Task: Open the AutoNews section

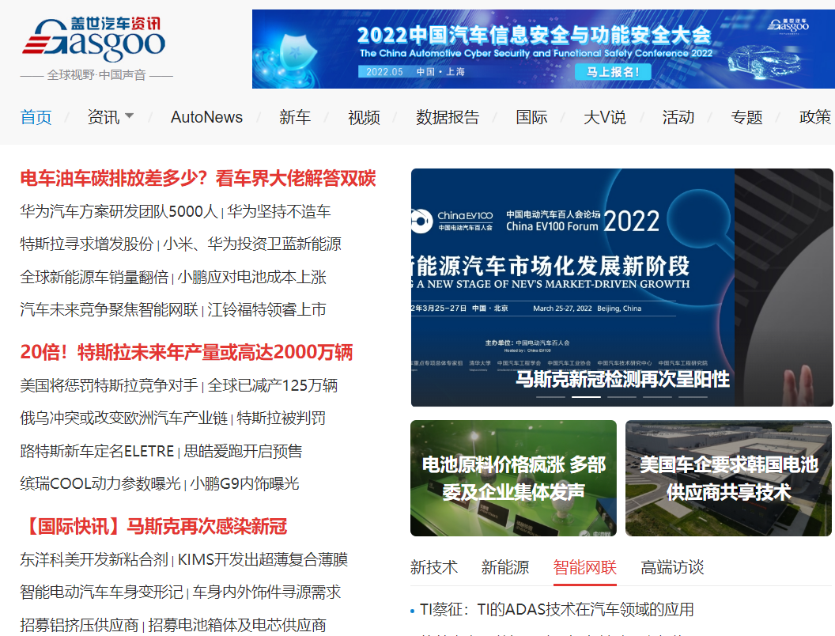Action: 206,117
